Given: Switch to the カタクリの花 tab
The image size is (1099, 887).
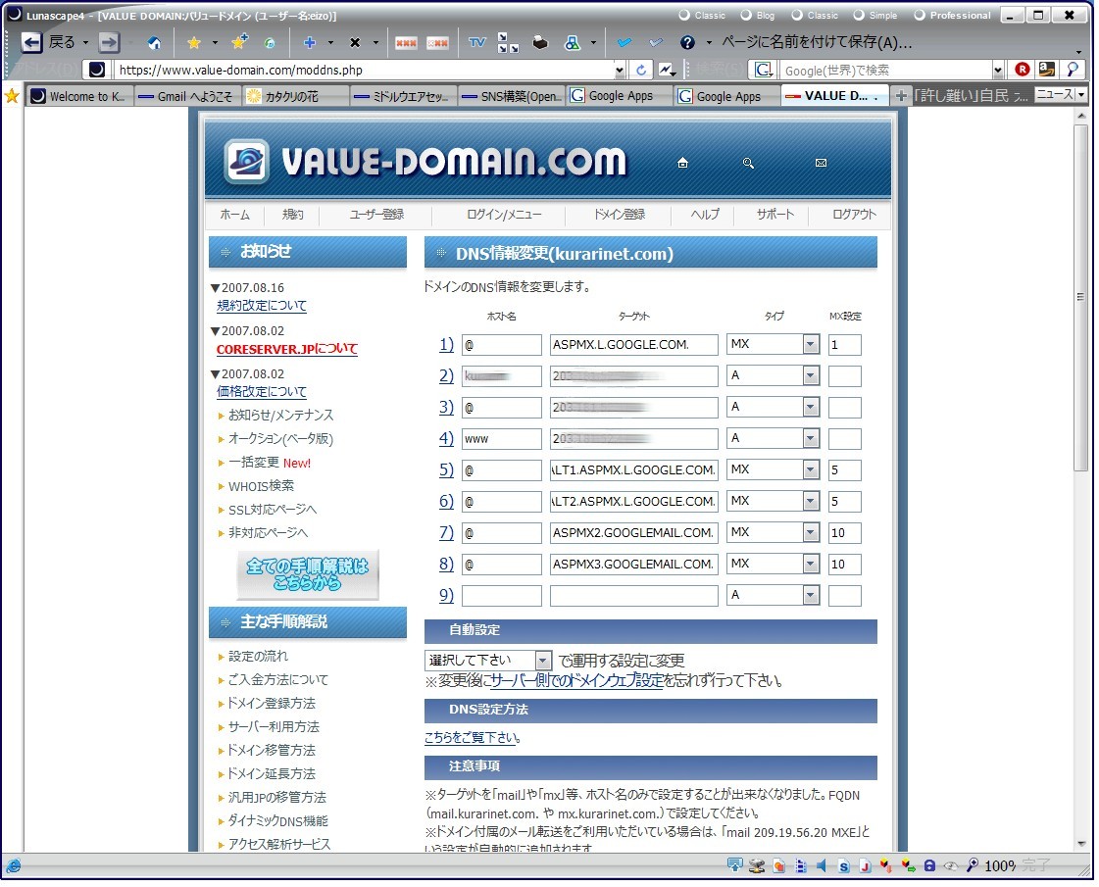Looking at the screenshot, I should 296,96.
